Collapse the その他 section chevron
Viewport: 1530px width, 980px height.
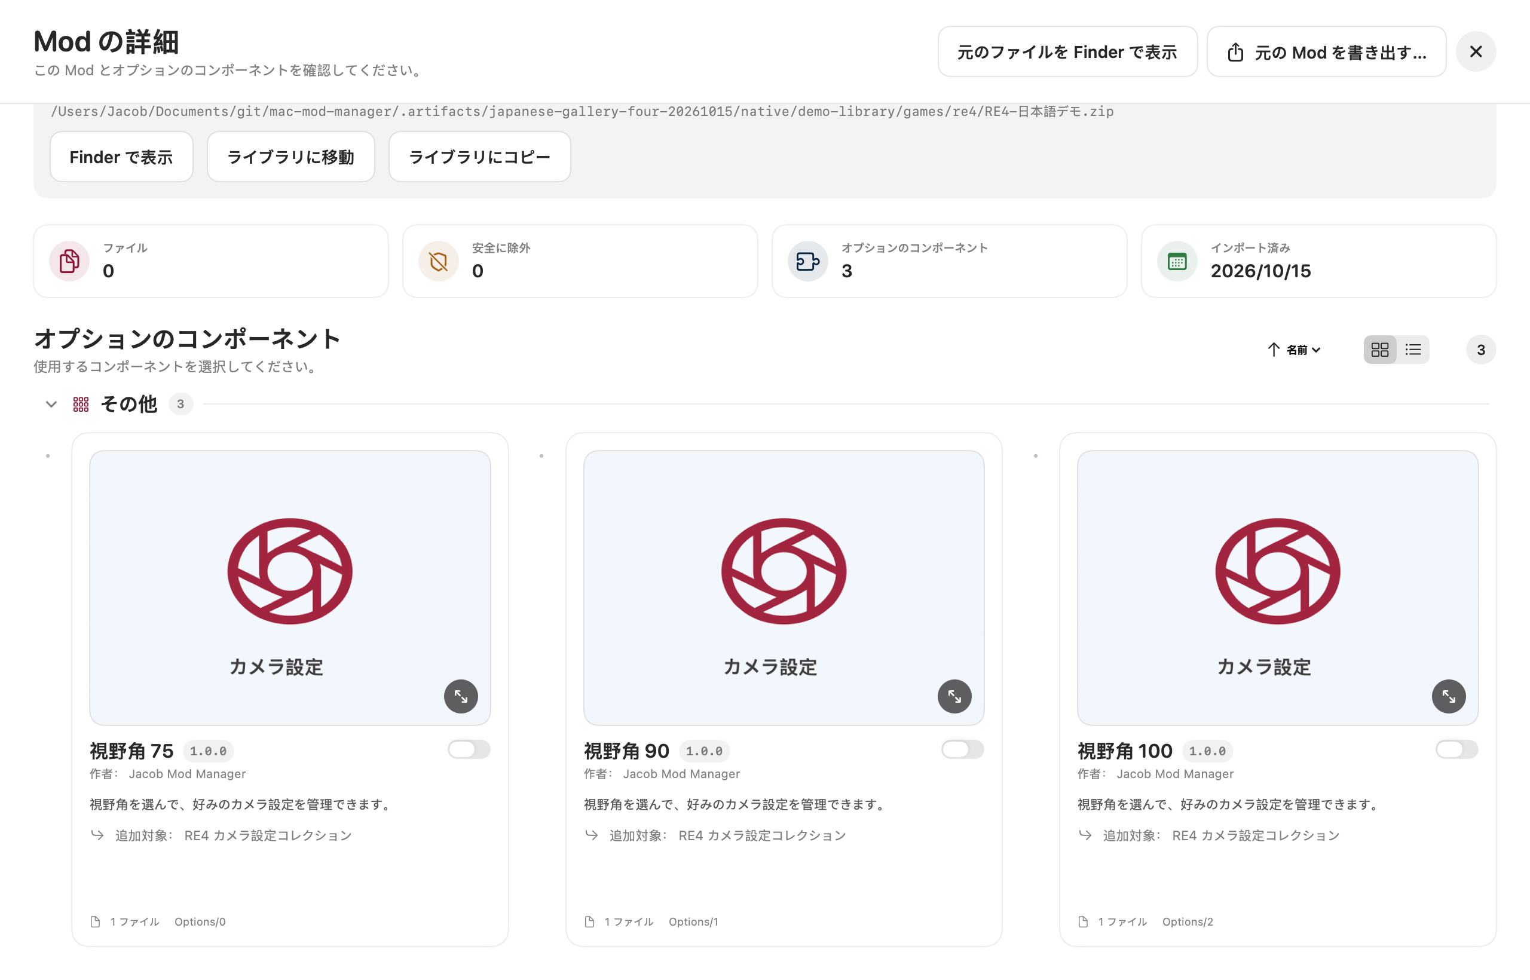click(x=51, y=404)
